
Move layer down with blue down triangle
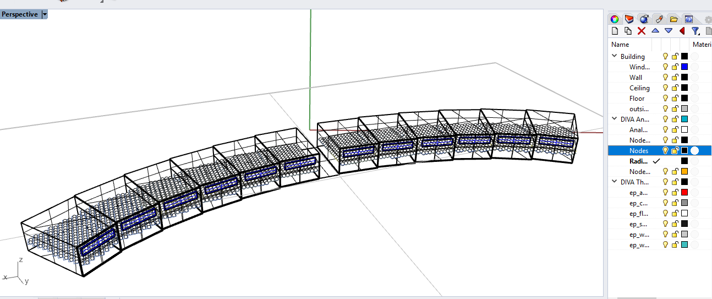click(669, 31)
